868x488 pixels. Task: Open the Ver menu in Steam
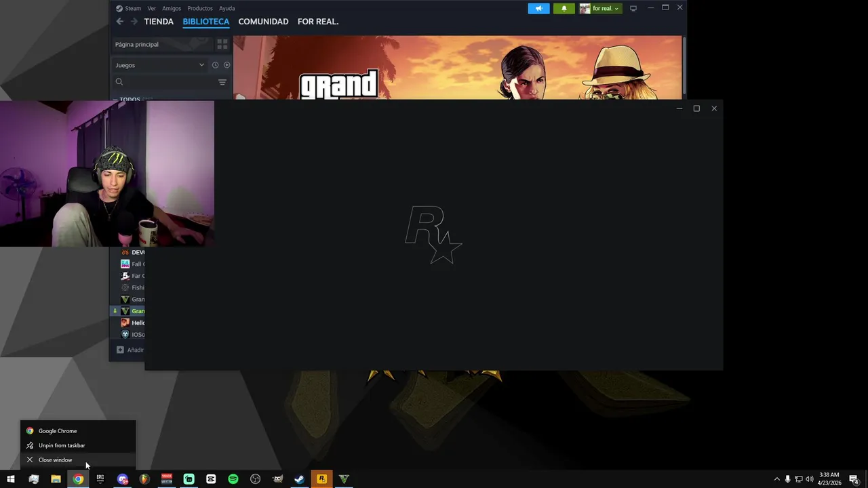(152, 8)
